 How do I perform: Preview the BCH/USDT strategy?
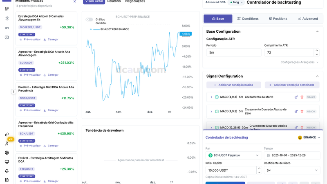pyautogui.click(x=30, y=146)
